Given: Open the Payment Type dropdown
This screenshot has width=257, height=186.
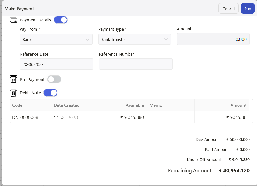Looking at the screenshot, I should tap(135, 39).
